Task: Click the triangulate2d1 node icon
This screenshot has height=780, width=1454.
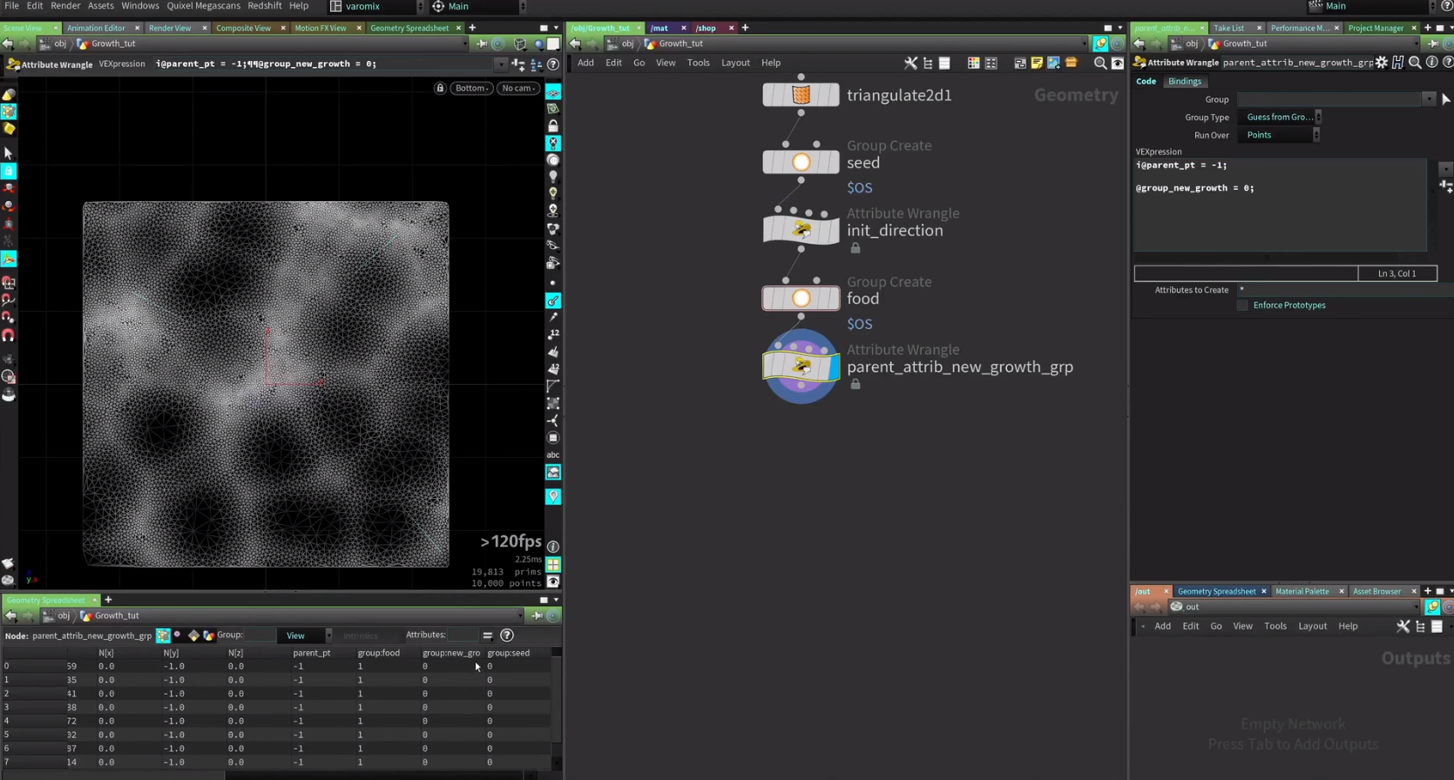Action: pos(801,95)
